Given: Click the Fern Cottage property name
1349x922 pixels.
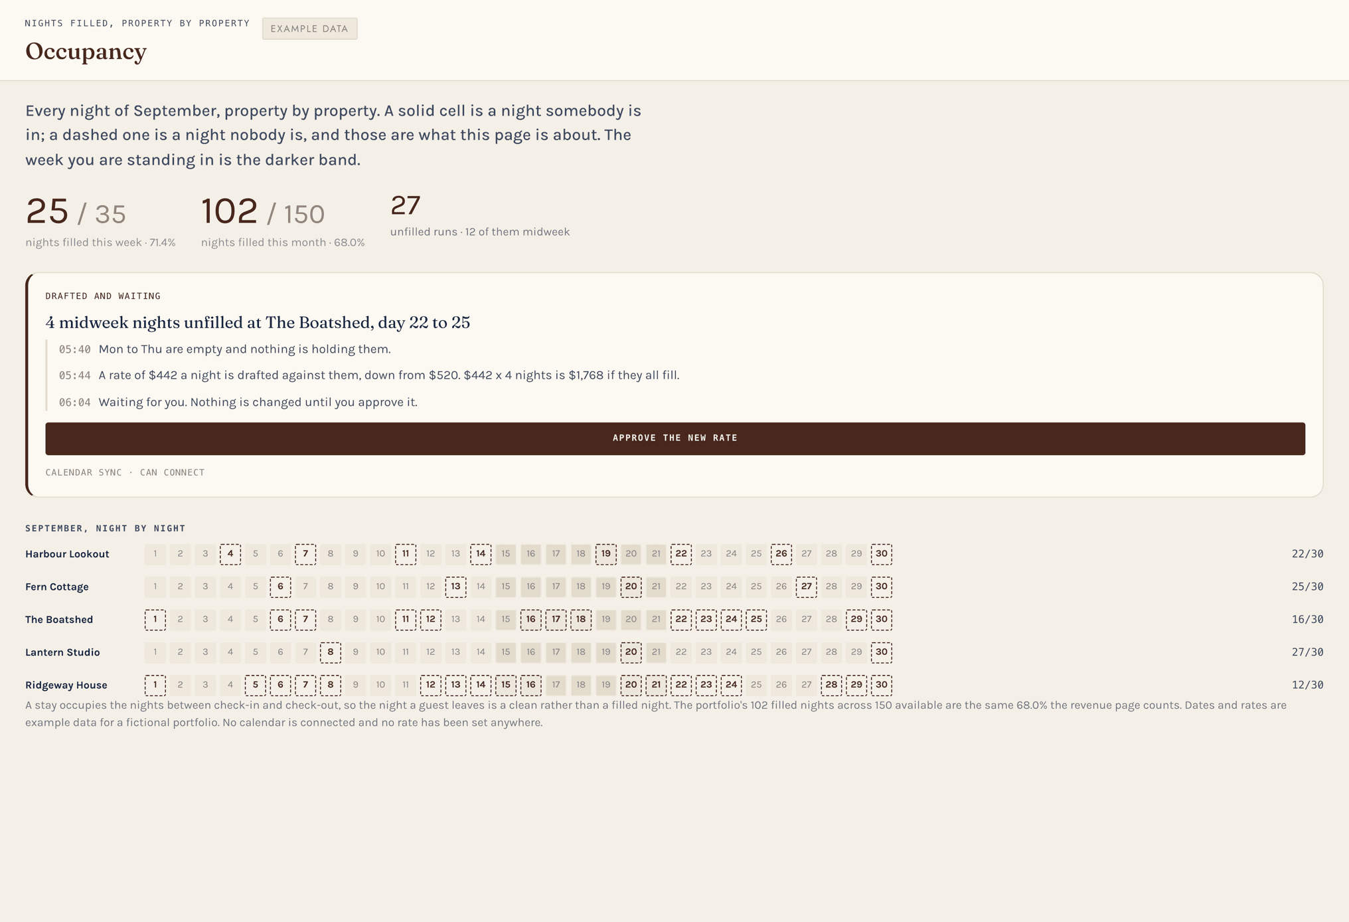Looking at the screenshot, I should pos(57,587).
